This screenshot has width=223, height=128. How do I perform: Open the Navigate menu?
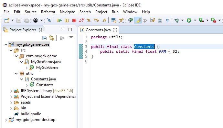(68, 12)
